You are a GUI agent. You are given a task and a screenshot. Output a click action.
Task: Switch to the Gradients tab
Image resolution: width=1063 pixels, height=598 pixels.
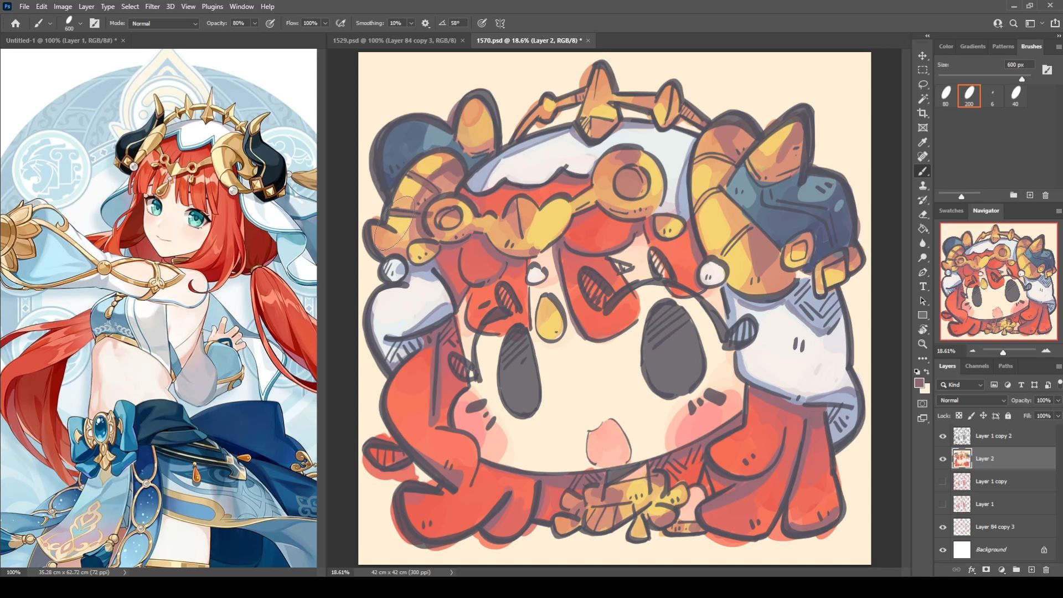click(973, 47)
